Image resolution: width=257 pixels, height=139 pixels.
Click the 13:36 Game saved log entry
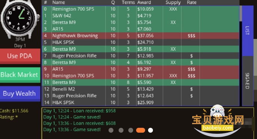point(72,130)
